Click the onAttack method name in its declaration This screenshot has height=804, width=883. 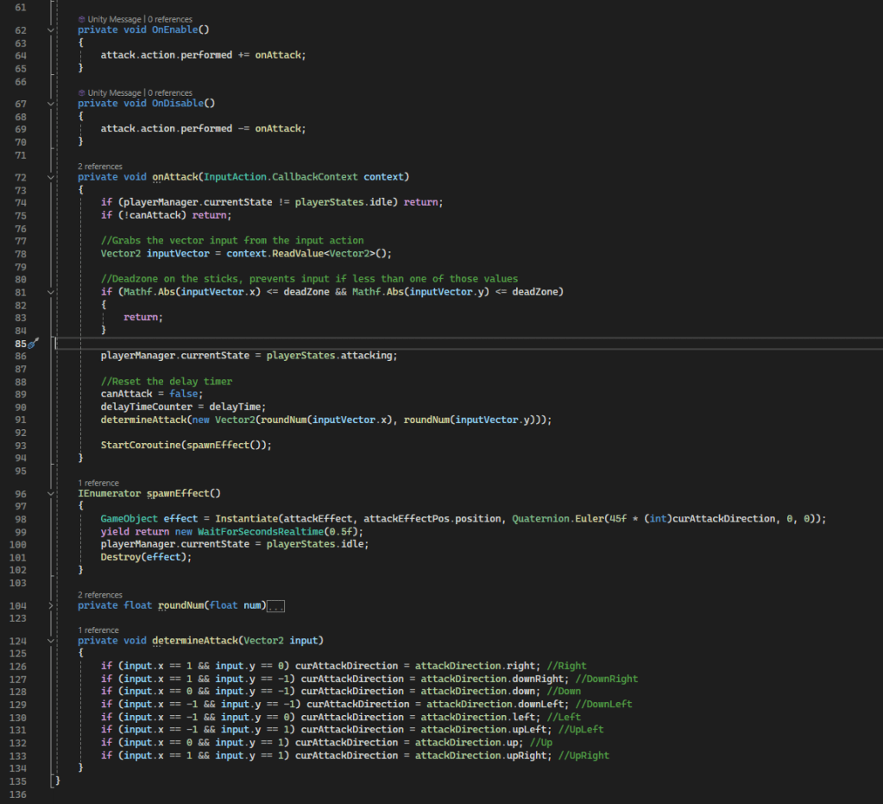[175, 177]
